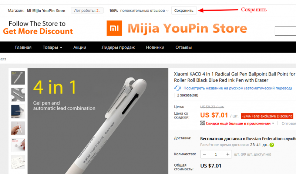Screen dimensions: 296x174
Task: Decrease quantity with the minus button
Action: [204, 154]
